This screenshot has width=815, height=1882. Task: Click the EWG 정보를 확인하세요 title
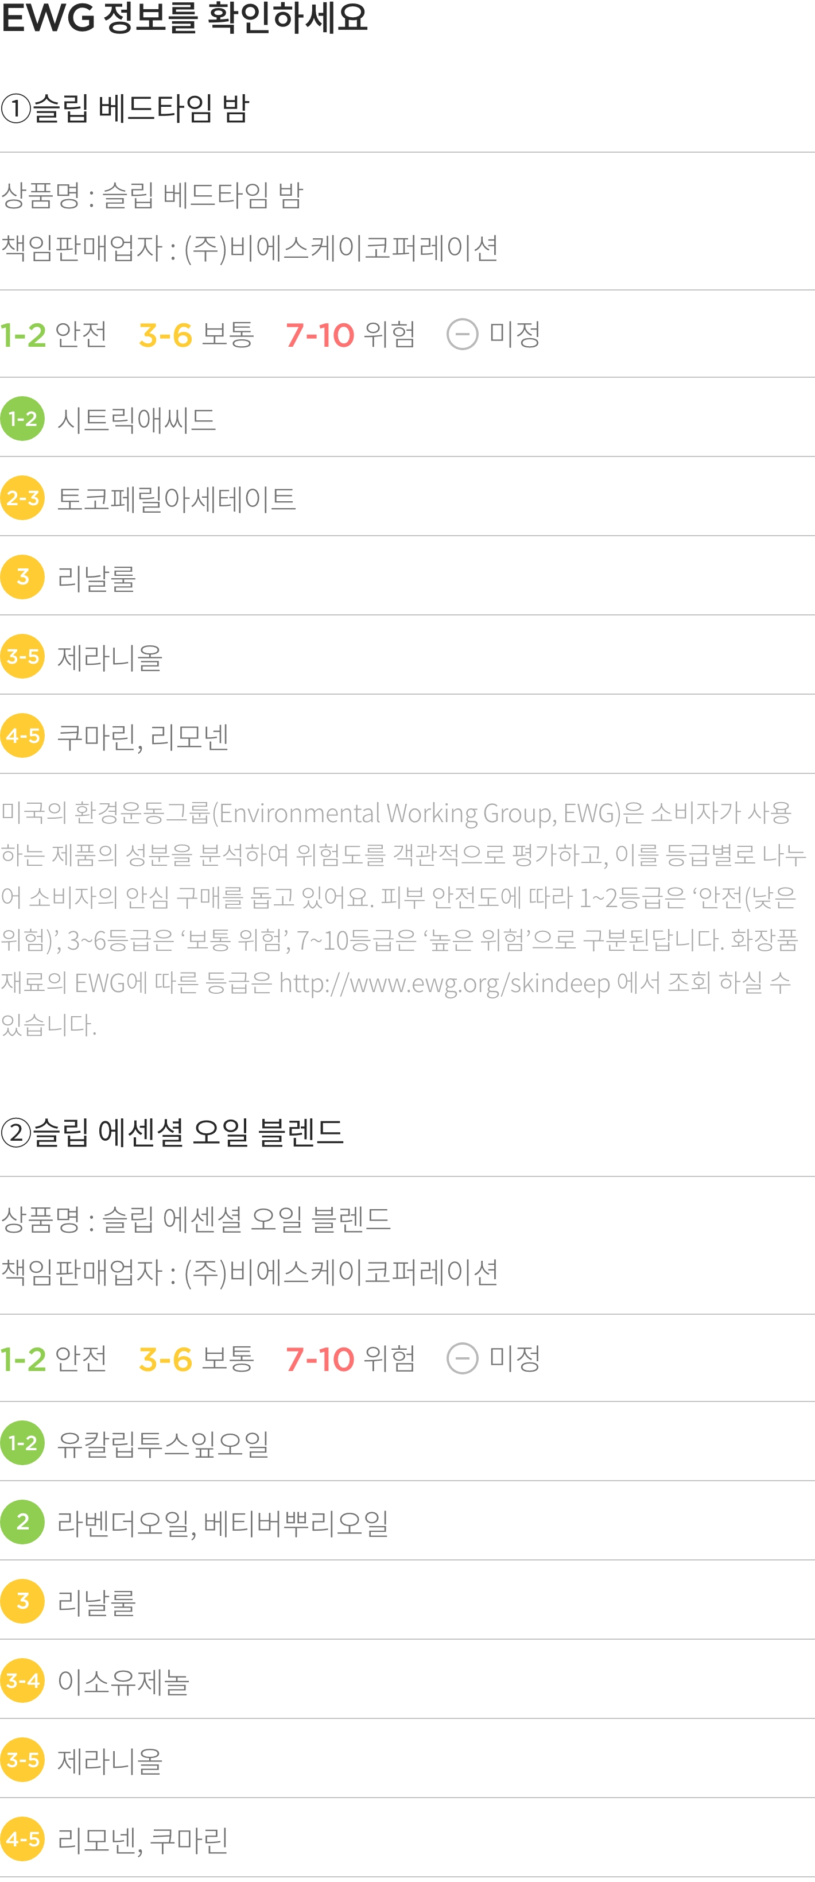[184, 18]
